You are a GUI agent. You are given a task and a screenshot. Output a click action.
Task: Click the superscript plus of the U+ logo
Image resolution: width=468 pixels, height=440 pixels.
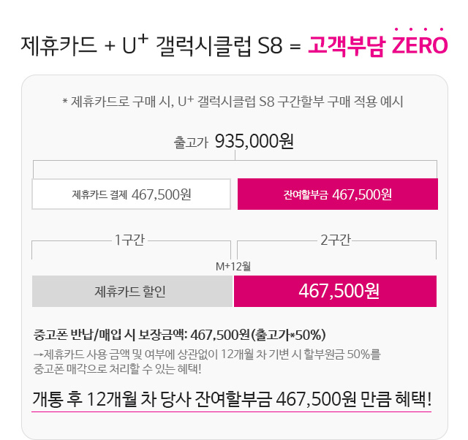click(143, 39)
